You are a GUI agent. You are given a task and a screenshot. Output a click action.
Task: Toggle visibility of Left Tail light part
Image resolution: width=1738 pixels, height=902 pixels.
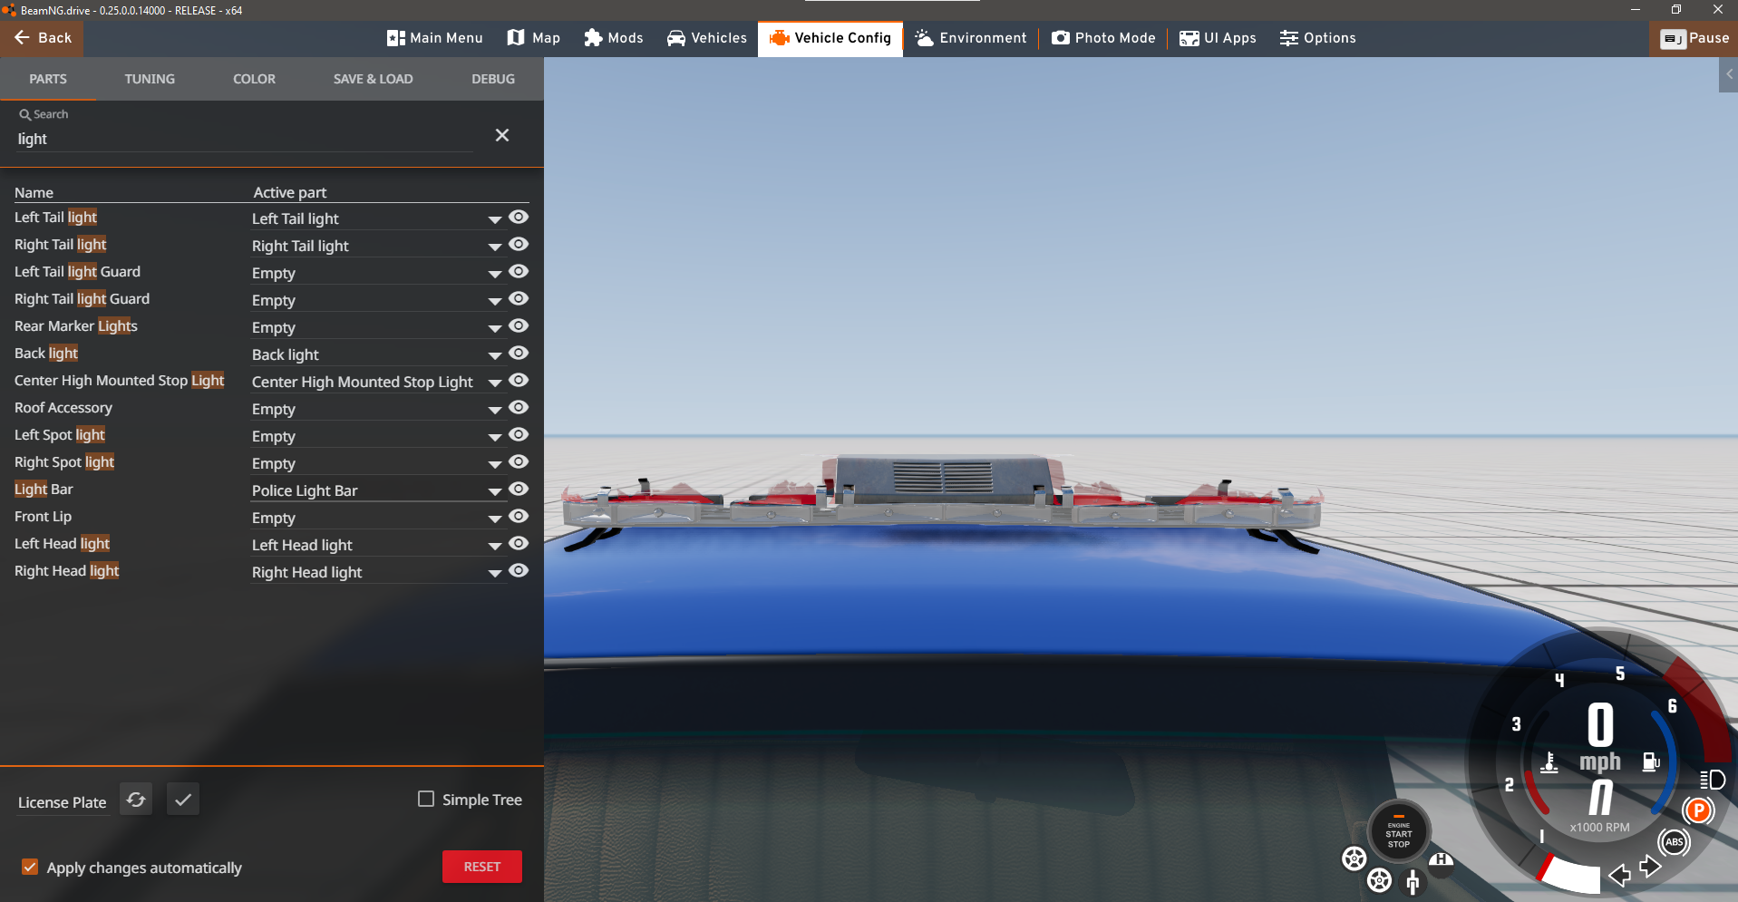[x=519, y=218]
